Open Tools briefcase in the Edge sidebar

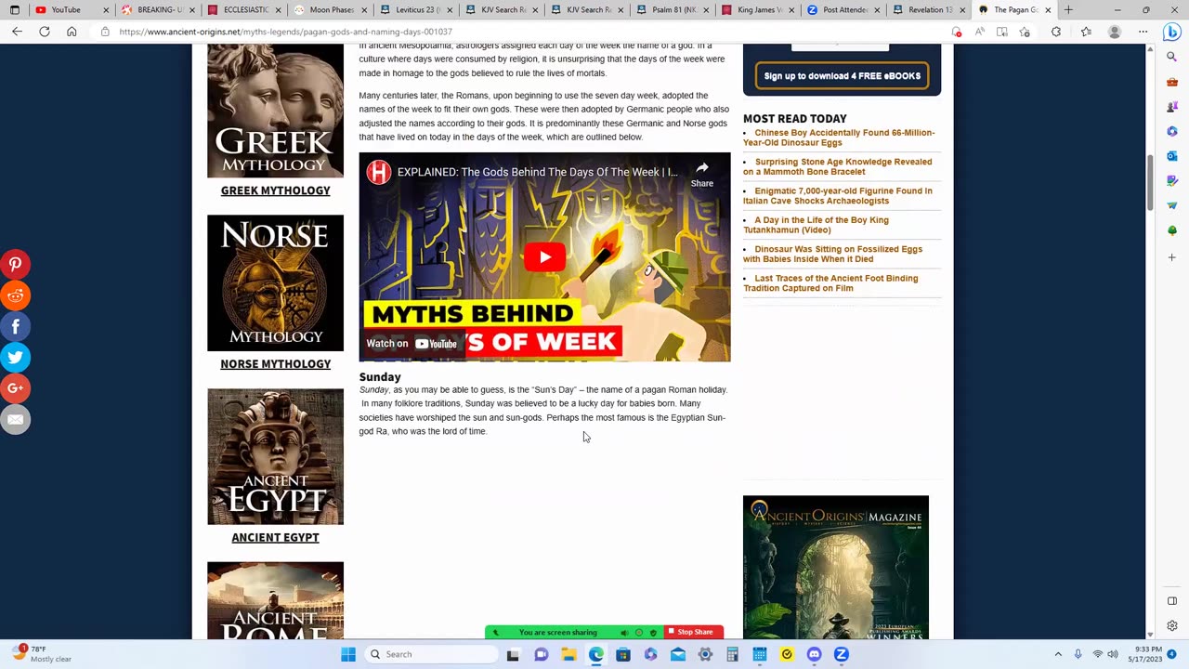1172,82
